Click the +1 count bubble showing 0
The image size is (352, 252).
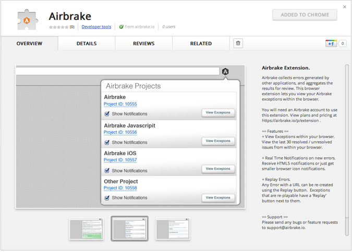pos(342,44)
